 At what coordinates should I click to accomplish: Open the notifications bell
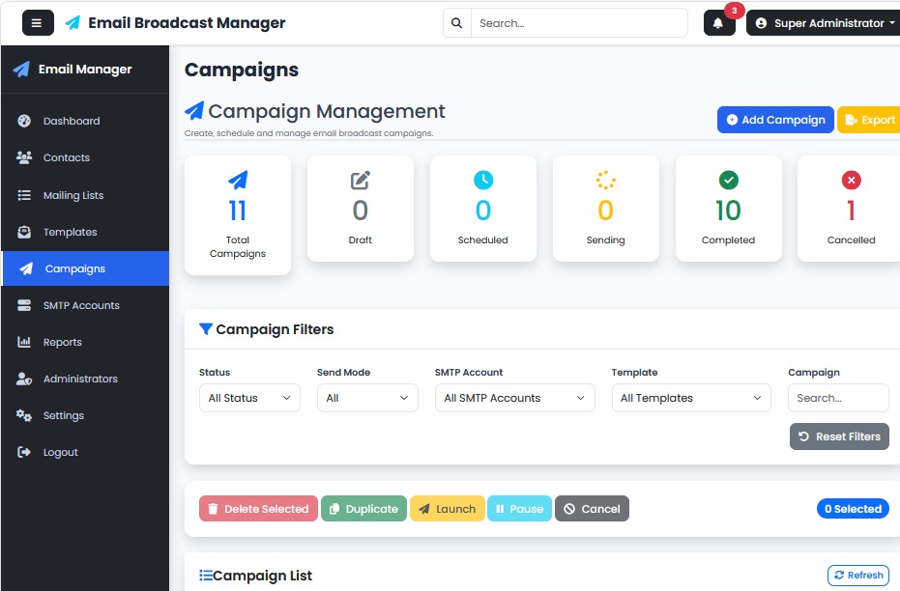718,23
